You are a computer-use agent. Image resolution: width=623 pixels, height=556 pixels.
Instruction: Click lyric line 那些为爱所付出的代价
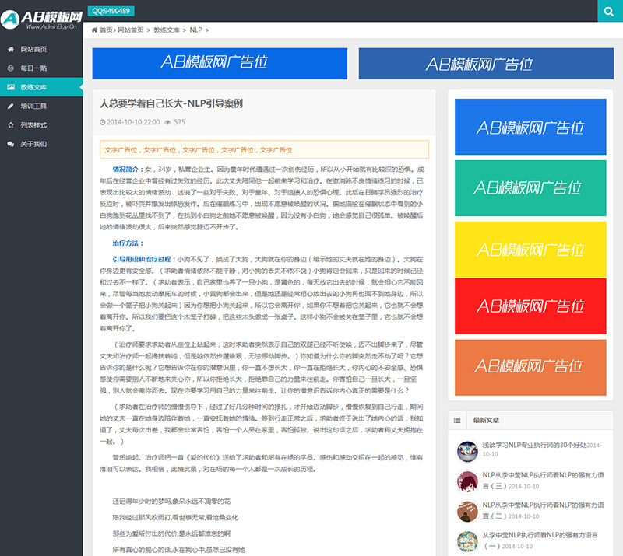click(171, 533)
